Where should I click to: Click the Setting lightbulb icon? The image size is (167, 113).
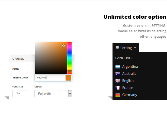(117, 48)
